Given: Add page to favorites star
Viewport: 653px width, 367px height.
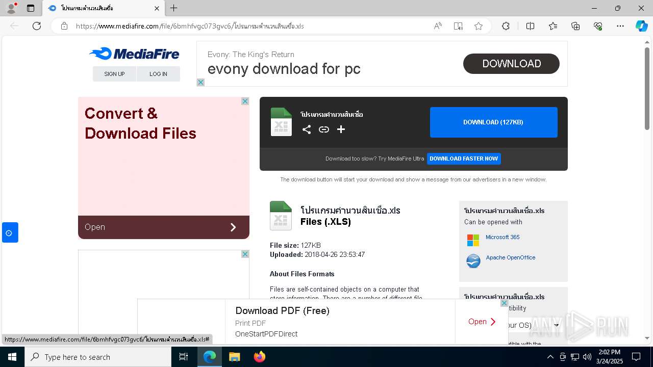Looking at the screenshot, I should pos(479,26).
